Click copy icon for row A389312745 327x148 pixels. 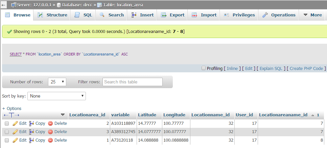(31, 132)
